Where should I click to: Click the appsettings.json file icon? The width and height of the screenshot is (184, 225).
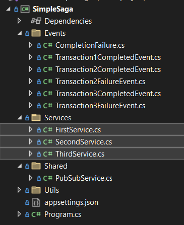[x=36, y=202]
